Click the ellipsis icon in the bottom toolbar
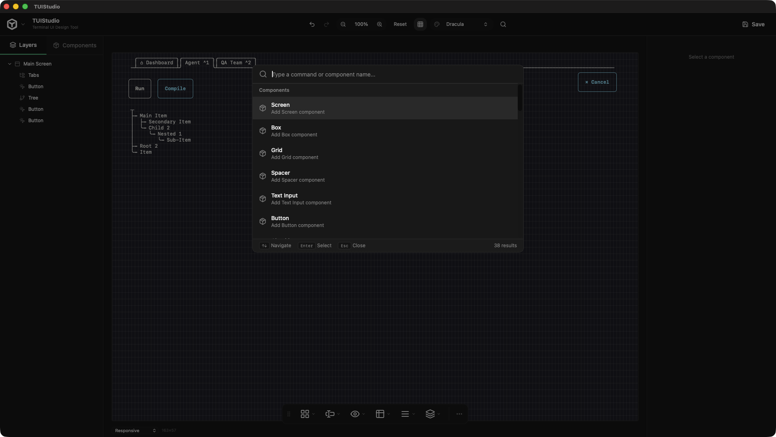Screen dimensions: 776x437 459,414
